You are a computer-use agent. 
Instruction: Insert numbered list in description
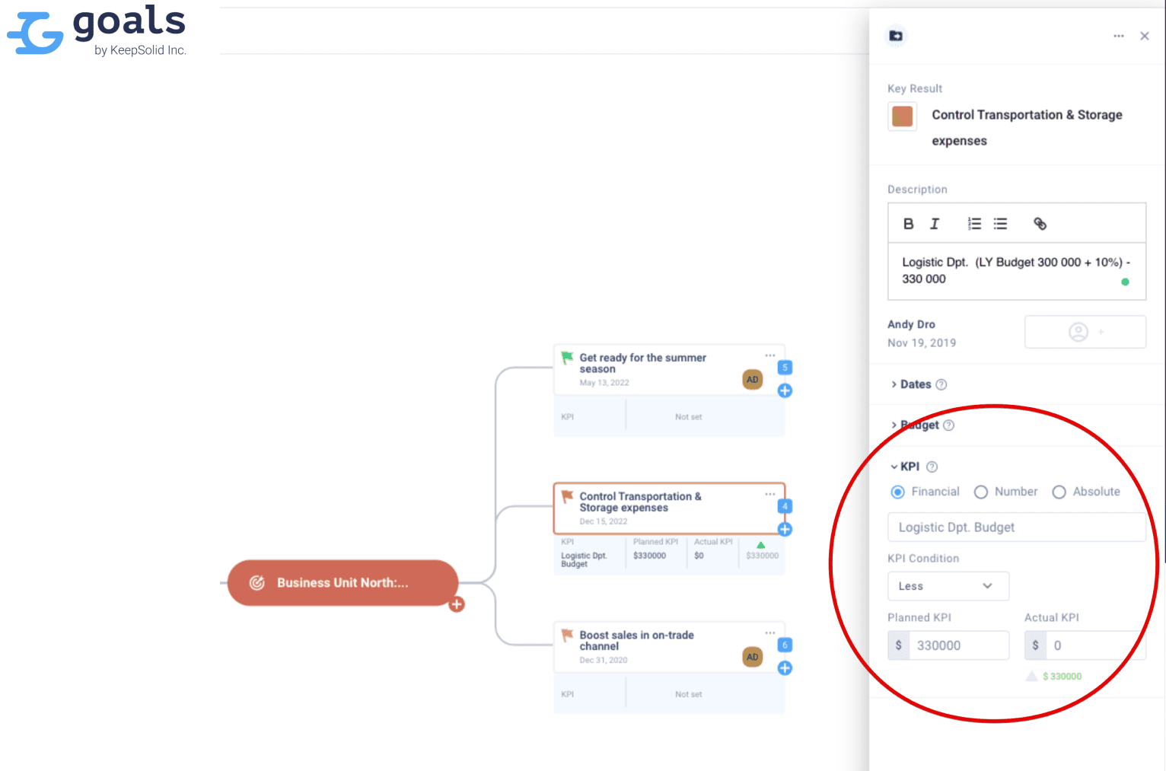pos(974,224)
